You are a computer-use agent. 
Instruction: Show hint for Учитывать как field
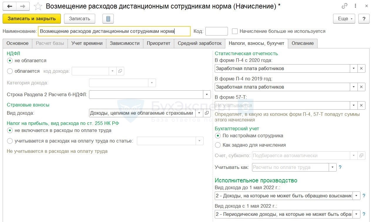(340, 167)
